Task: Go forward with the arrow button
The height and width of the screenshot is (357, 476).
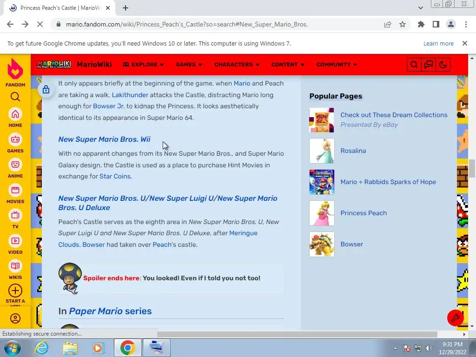Action: pos(25,24)
